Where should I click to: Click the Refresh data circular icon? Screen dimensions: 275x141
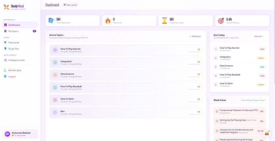pyautogui.click(x=5, y=70)
